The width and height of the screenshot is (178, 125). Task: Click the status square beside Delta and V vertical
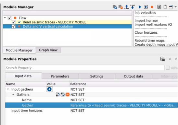coord(19,26)
